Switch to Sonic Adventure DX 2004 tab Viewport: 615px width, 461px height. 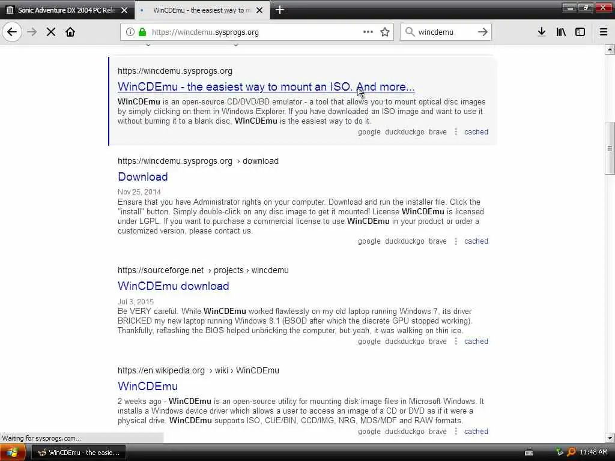(67, 10)
